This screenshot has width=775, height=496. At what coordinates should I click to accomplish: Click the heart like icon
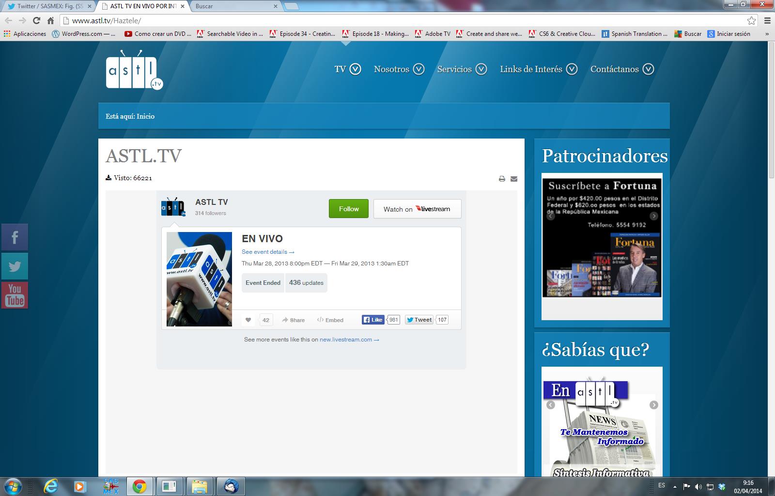click(248, 320)
